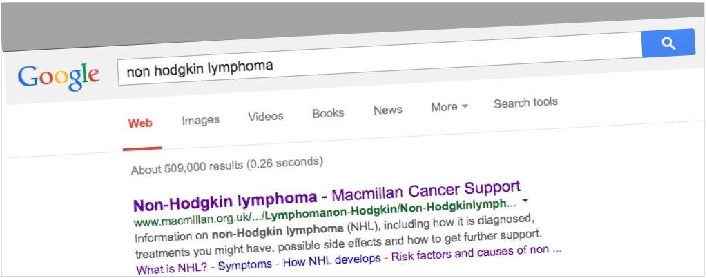
Task: Click the Google logo
Action: click(59, 77)
